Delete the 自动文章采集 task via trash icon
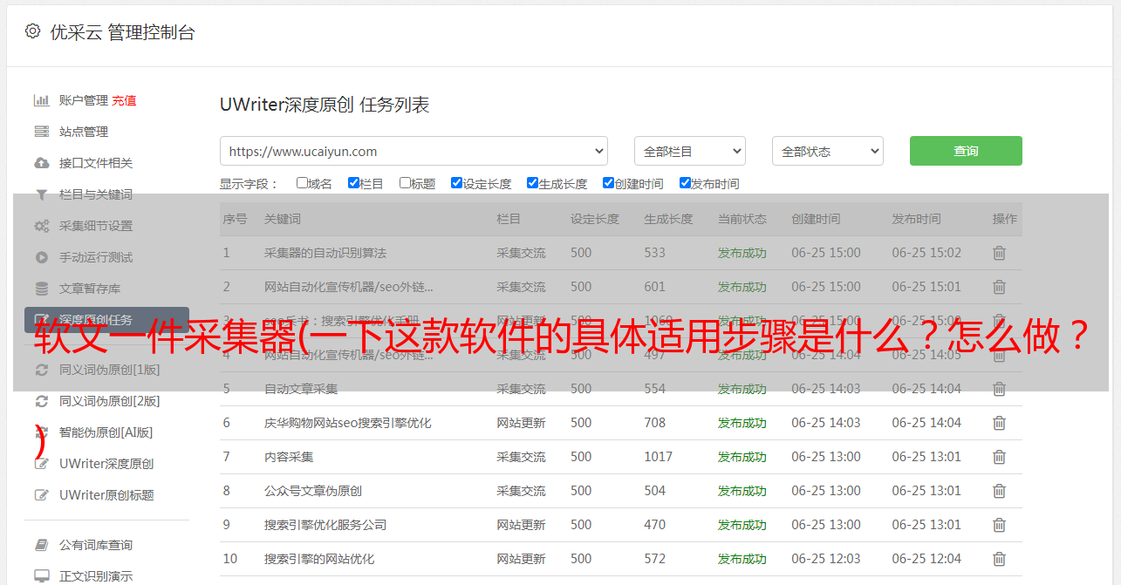 [x=999, y=389]
